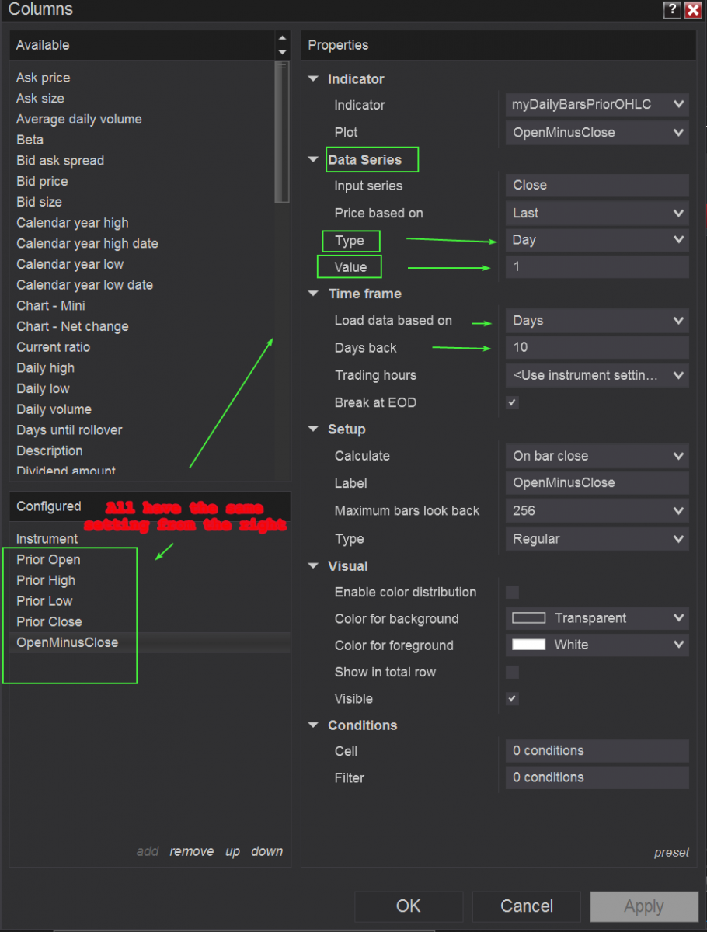Open the Price based on dropdown

(x=597, y=213)
